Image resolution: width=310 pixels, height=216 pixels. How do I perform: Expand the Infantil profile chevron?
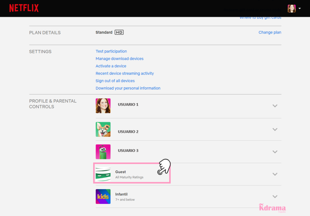click(275, 196)
